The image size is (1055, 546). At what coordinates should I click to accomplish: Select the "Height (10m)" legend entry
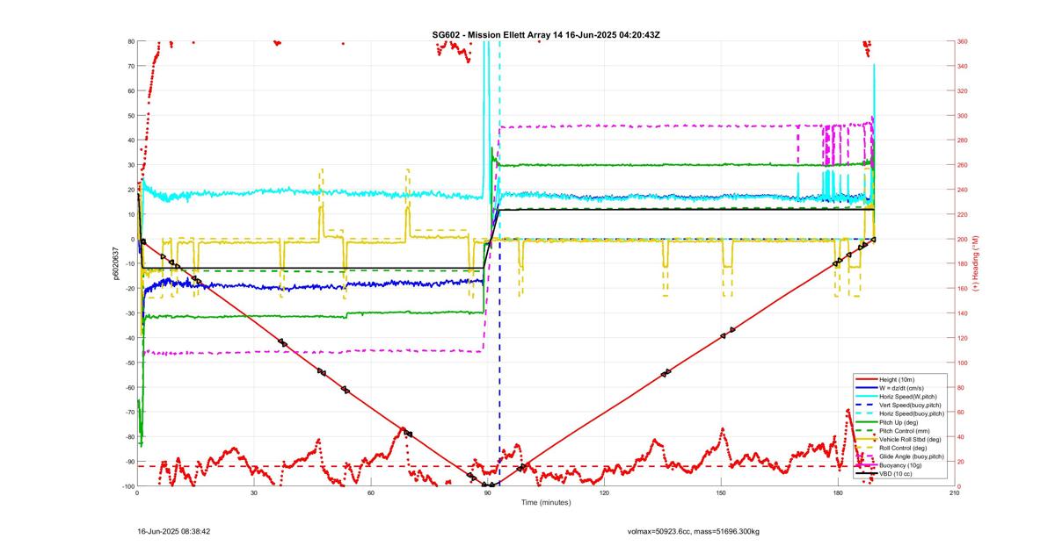[897, 380]
